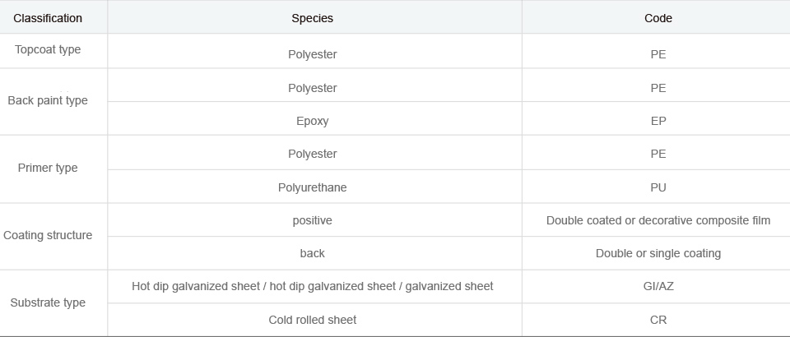
Task: Select the Cold rolled sheet cell
Action: (x=313, y=320)
